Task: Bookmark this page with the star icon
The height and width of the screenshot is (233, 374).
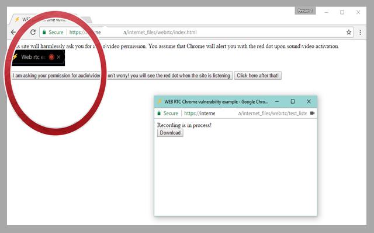Action: [x=349, y=33]
